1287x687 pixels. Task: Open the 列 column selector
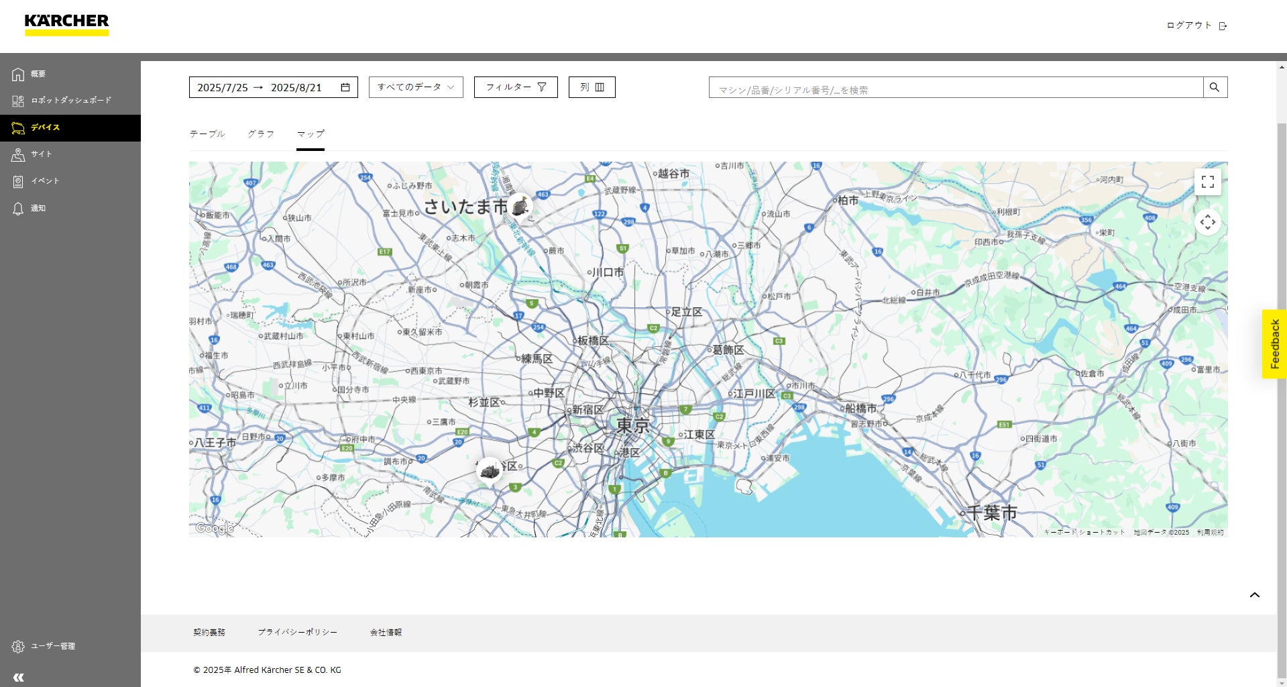pyautogui.click(x=592, y=87)
